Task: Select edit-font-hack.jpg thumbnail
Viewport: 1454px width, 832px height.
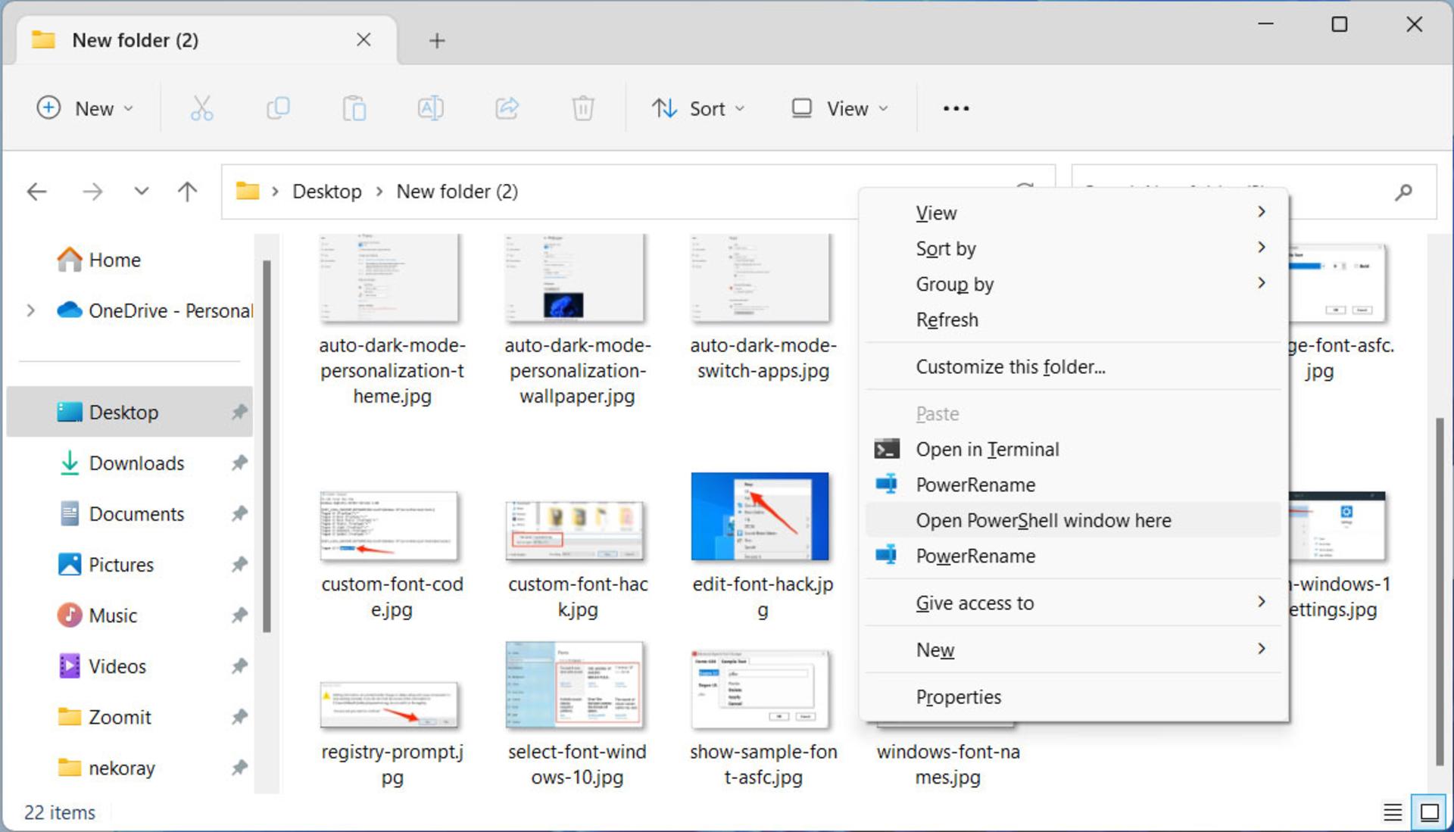Action: click(x=760, y=516)
